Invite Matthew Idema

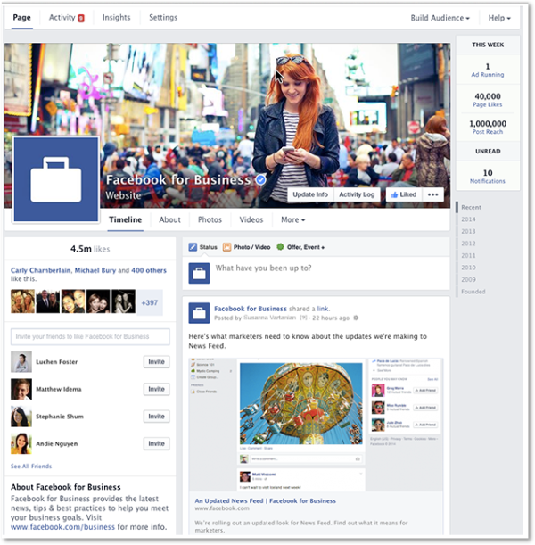click(x=157, y=389)
